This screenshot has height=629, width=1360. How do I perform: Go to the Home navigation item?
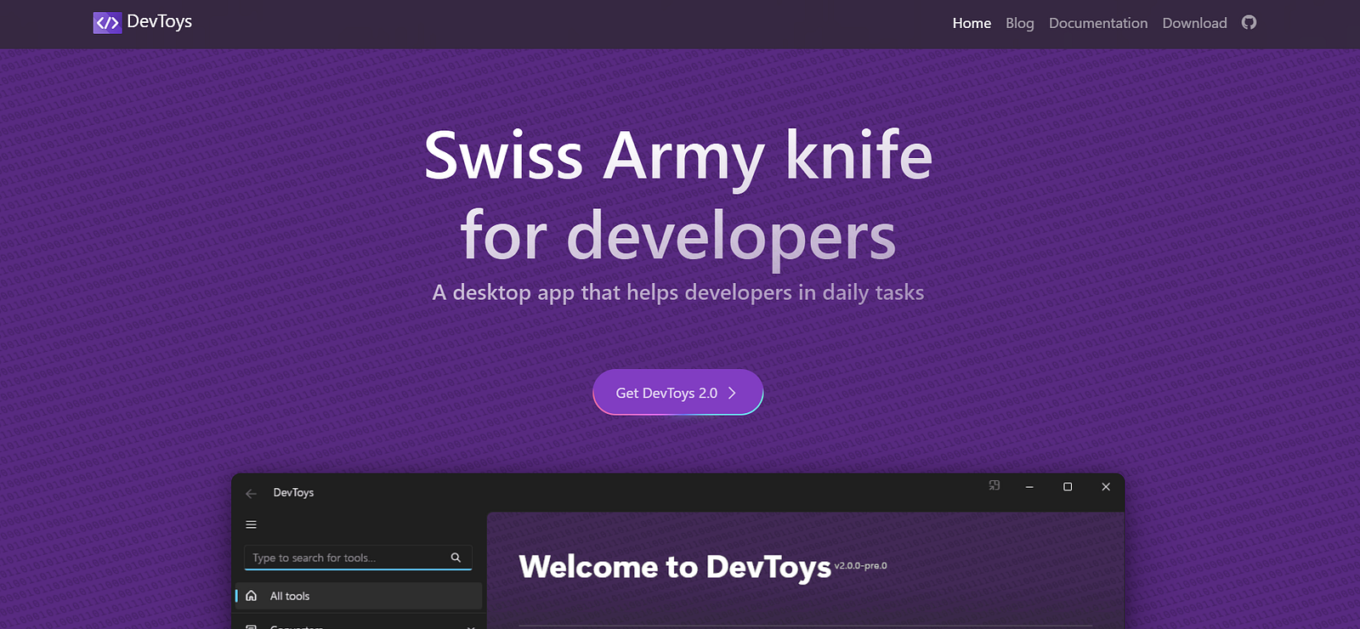[x=972, y=23]
